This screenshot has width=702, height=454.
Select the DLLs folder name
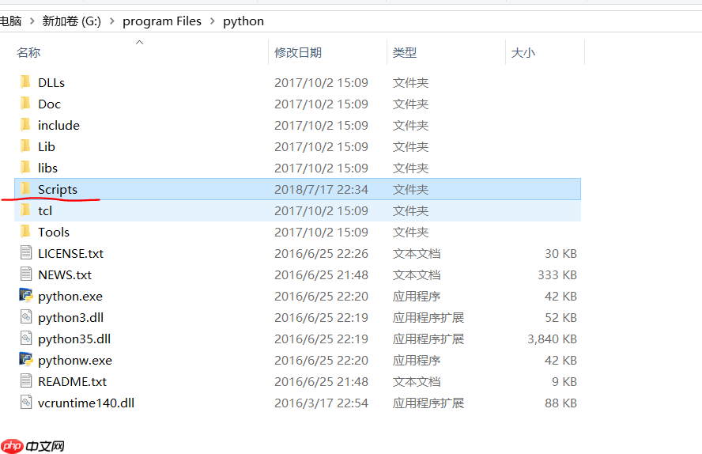(x=51, y=83)
